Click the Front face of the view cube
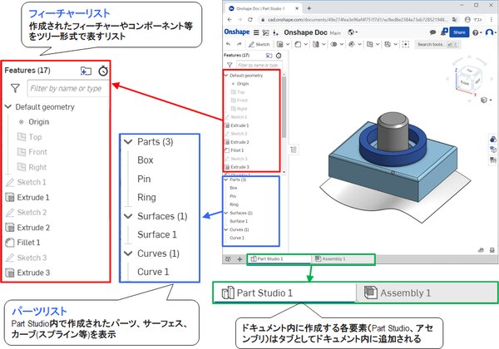The image size is (499, 349). coord(465,83)
